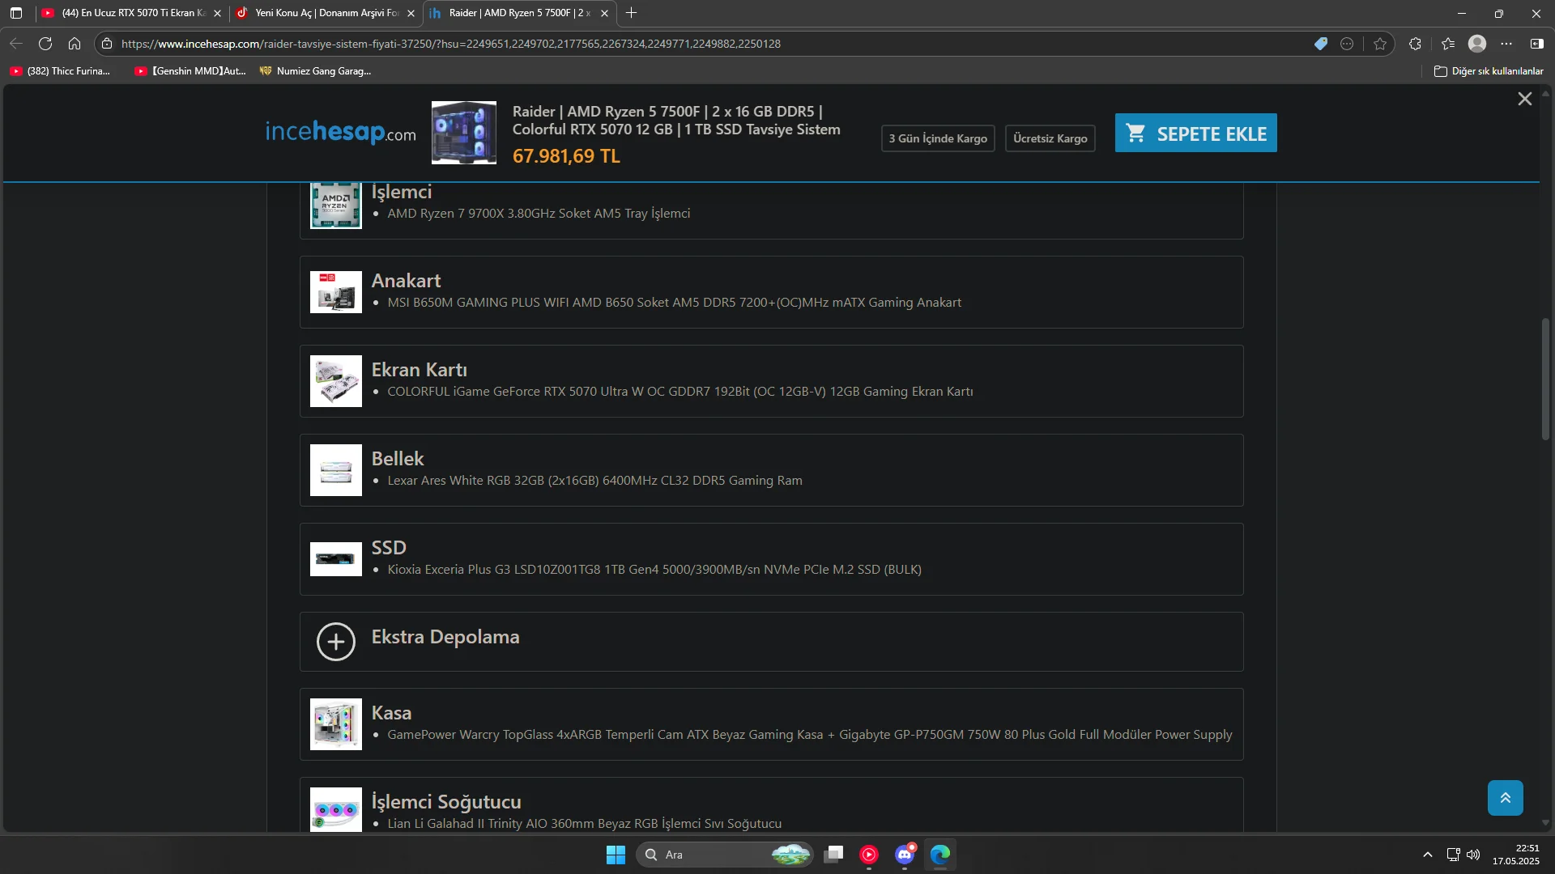Click the incehesap.com logo
Viewport: 1555px width, 874px height.
point(340,132)
